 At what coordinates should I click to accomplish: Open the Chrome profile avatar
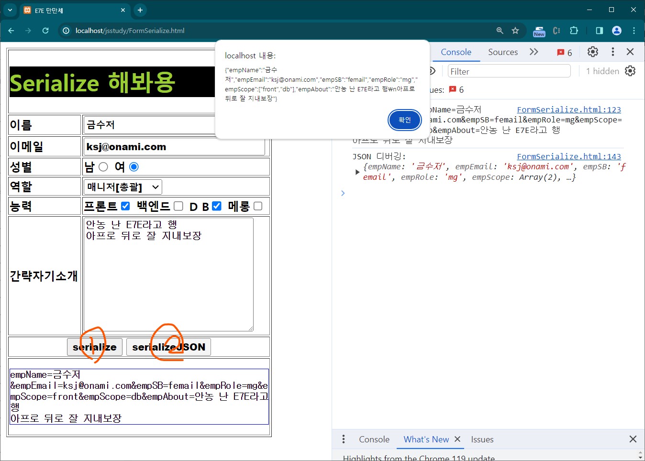[x=617, y=31]
